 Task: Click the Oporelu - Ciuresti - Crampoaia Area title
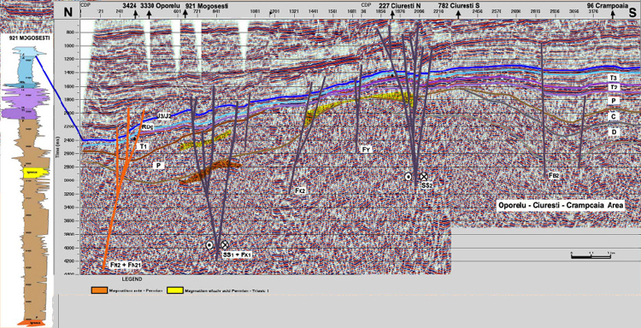click(561, 206)
